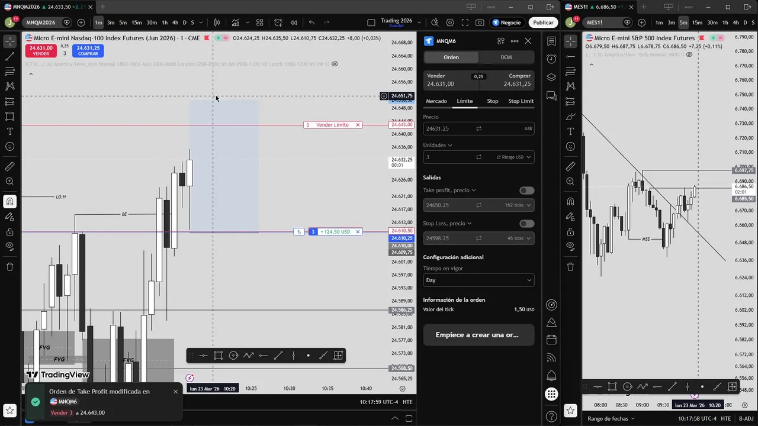The height and width of the screenshot is (426, 758).
Task: Switch to DOM tab in order panel
Action: pyautogui.click(x=506, y=57)
